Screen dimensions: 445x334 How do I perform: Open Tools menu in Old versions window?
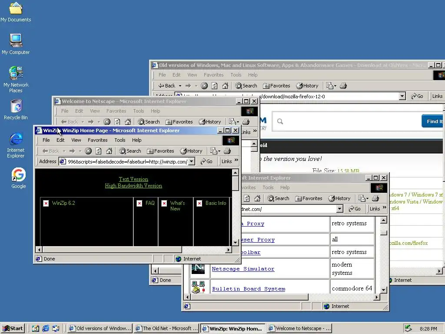coord(236,75)
